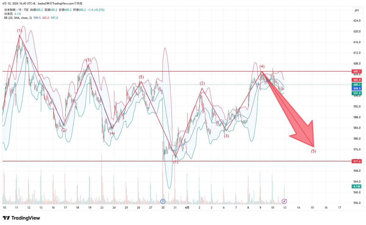Click the 出来高 volume indicator label

point(8,14)
